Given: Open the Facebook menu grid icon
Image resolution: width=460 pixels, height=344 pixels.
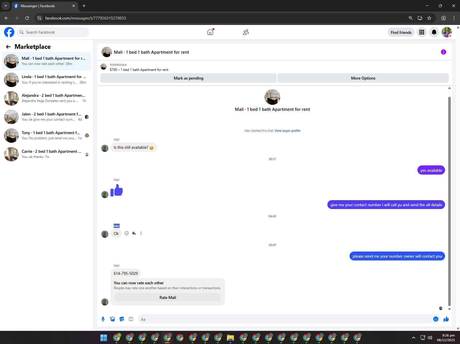Looking at the screenshot, I should [x=422, y=32].
